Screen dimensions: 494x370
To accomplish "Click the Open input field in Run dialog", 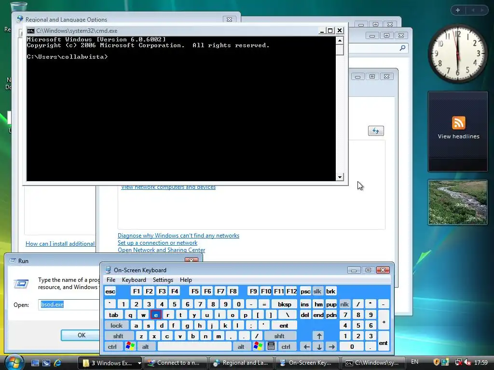I will point(69,304).
